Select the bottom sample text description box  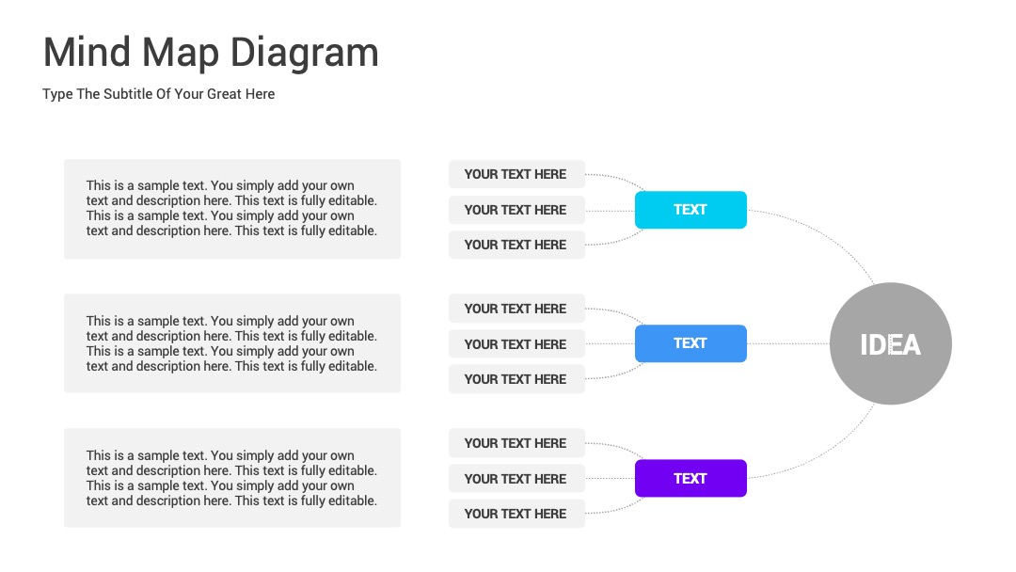[232, 477]
